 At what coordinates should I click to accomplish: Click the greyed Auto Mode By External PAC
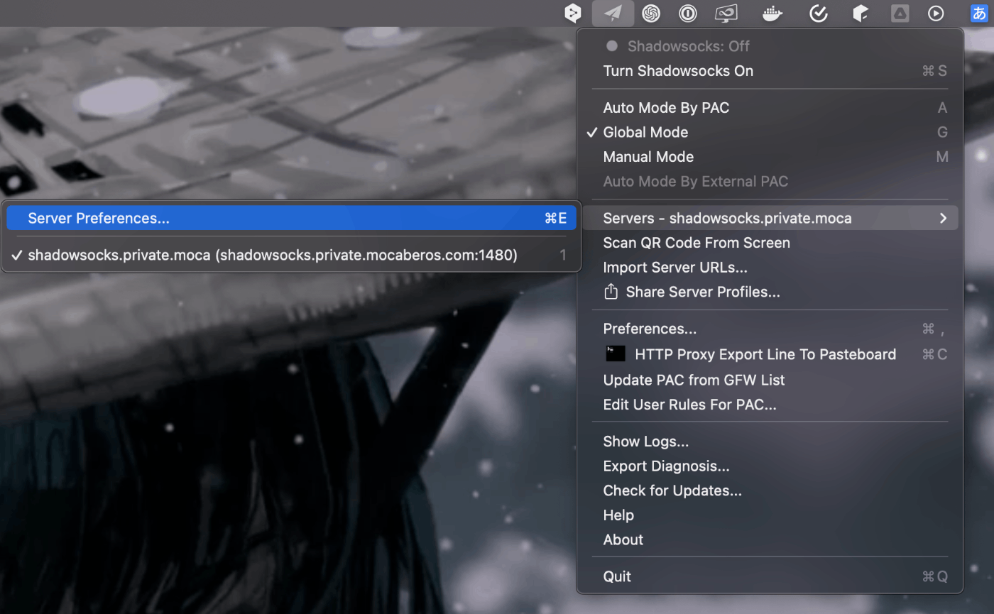769,181
